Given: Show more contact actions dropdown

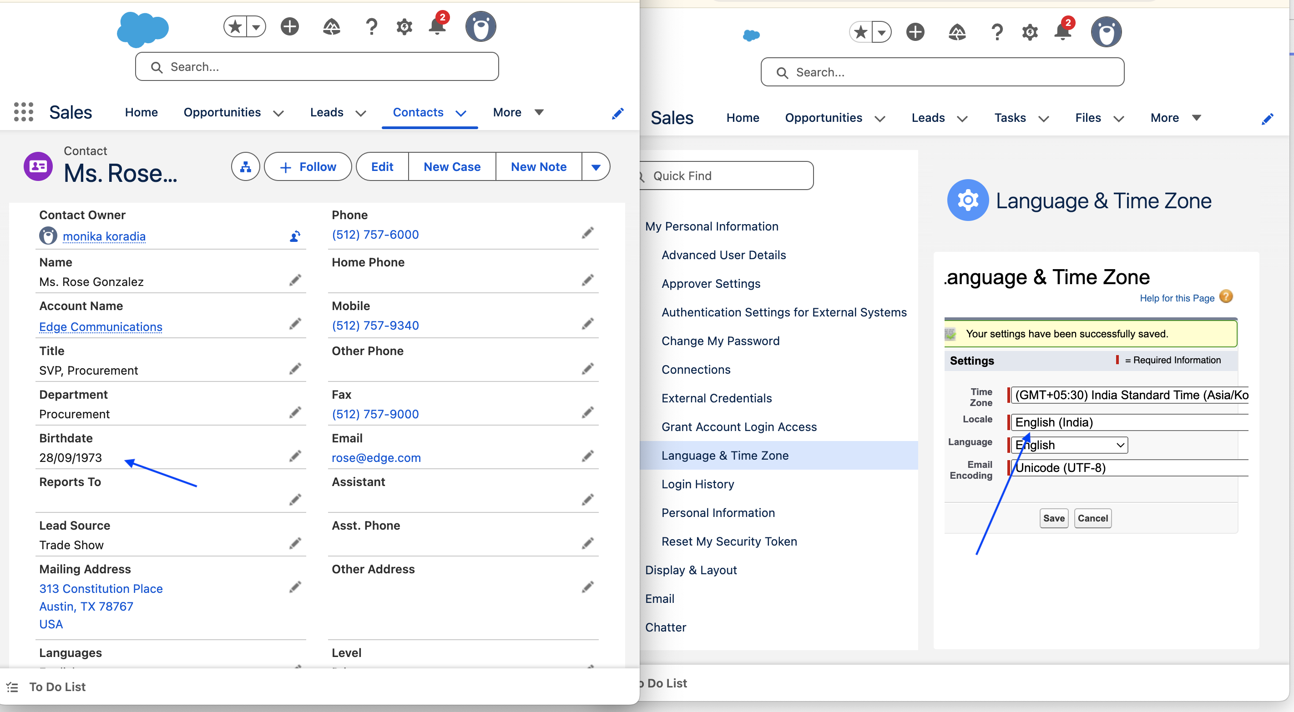Looking at the screenshot, I should click(x=596, y=167).
